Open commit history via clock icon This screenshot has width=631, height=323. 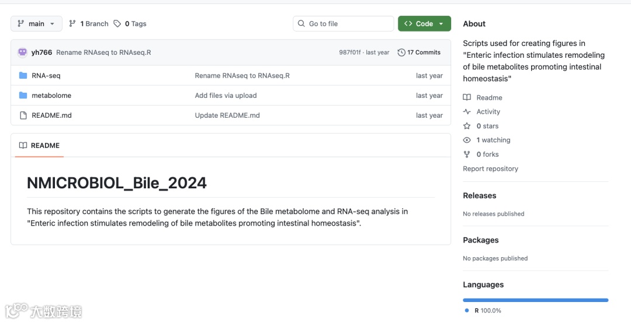click(x=401, y=52)
